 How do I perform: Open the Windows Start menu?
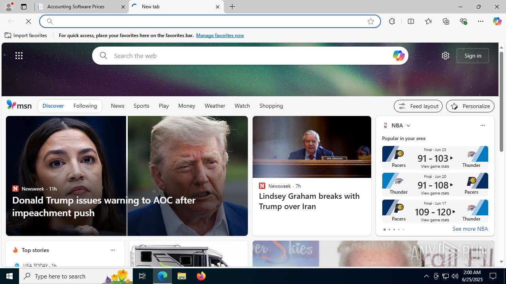pos(9,276)
